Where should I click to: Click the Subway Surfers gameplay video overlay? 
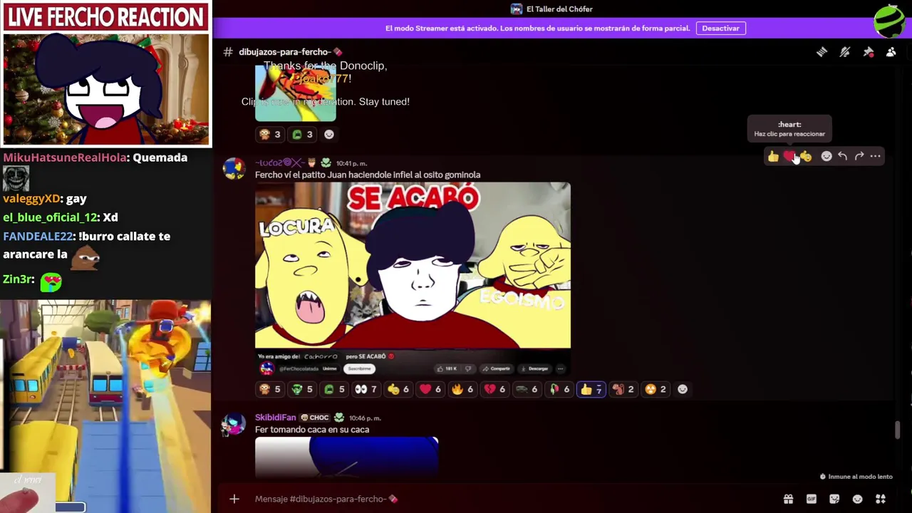click(105, 406)
